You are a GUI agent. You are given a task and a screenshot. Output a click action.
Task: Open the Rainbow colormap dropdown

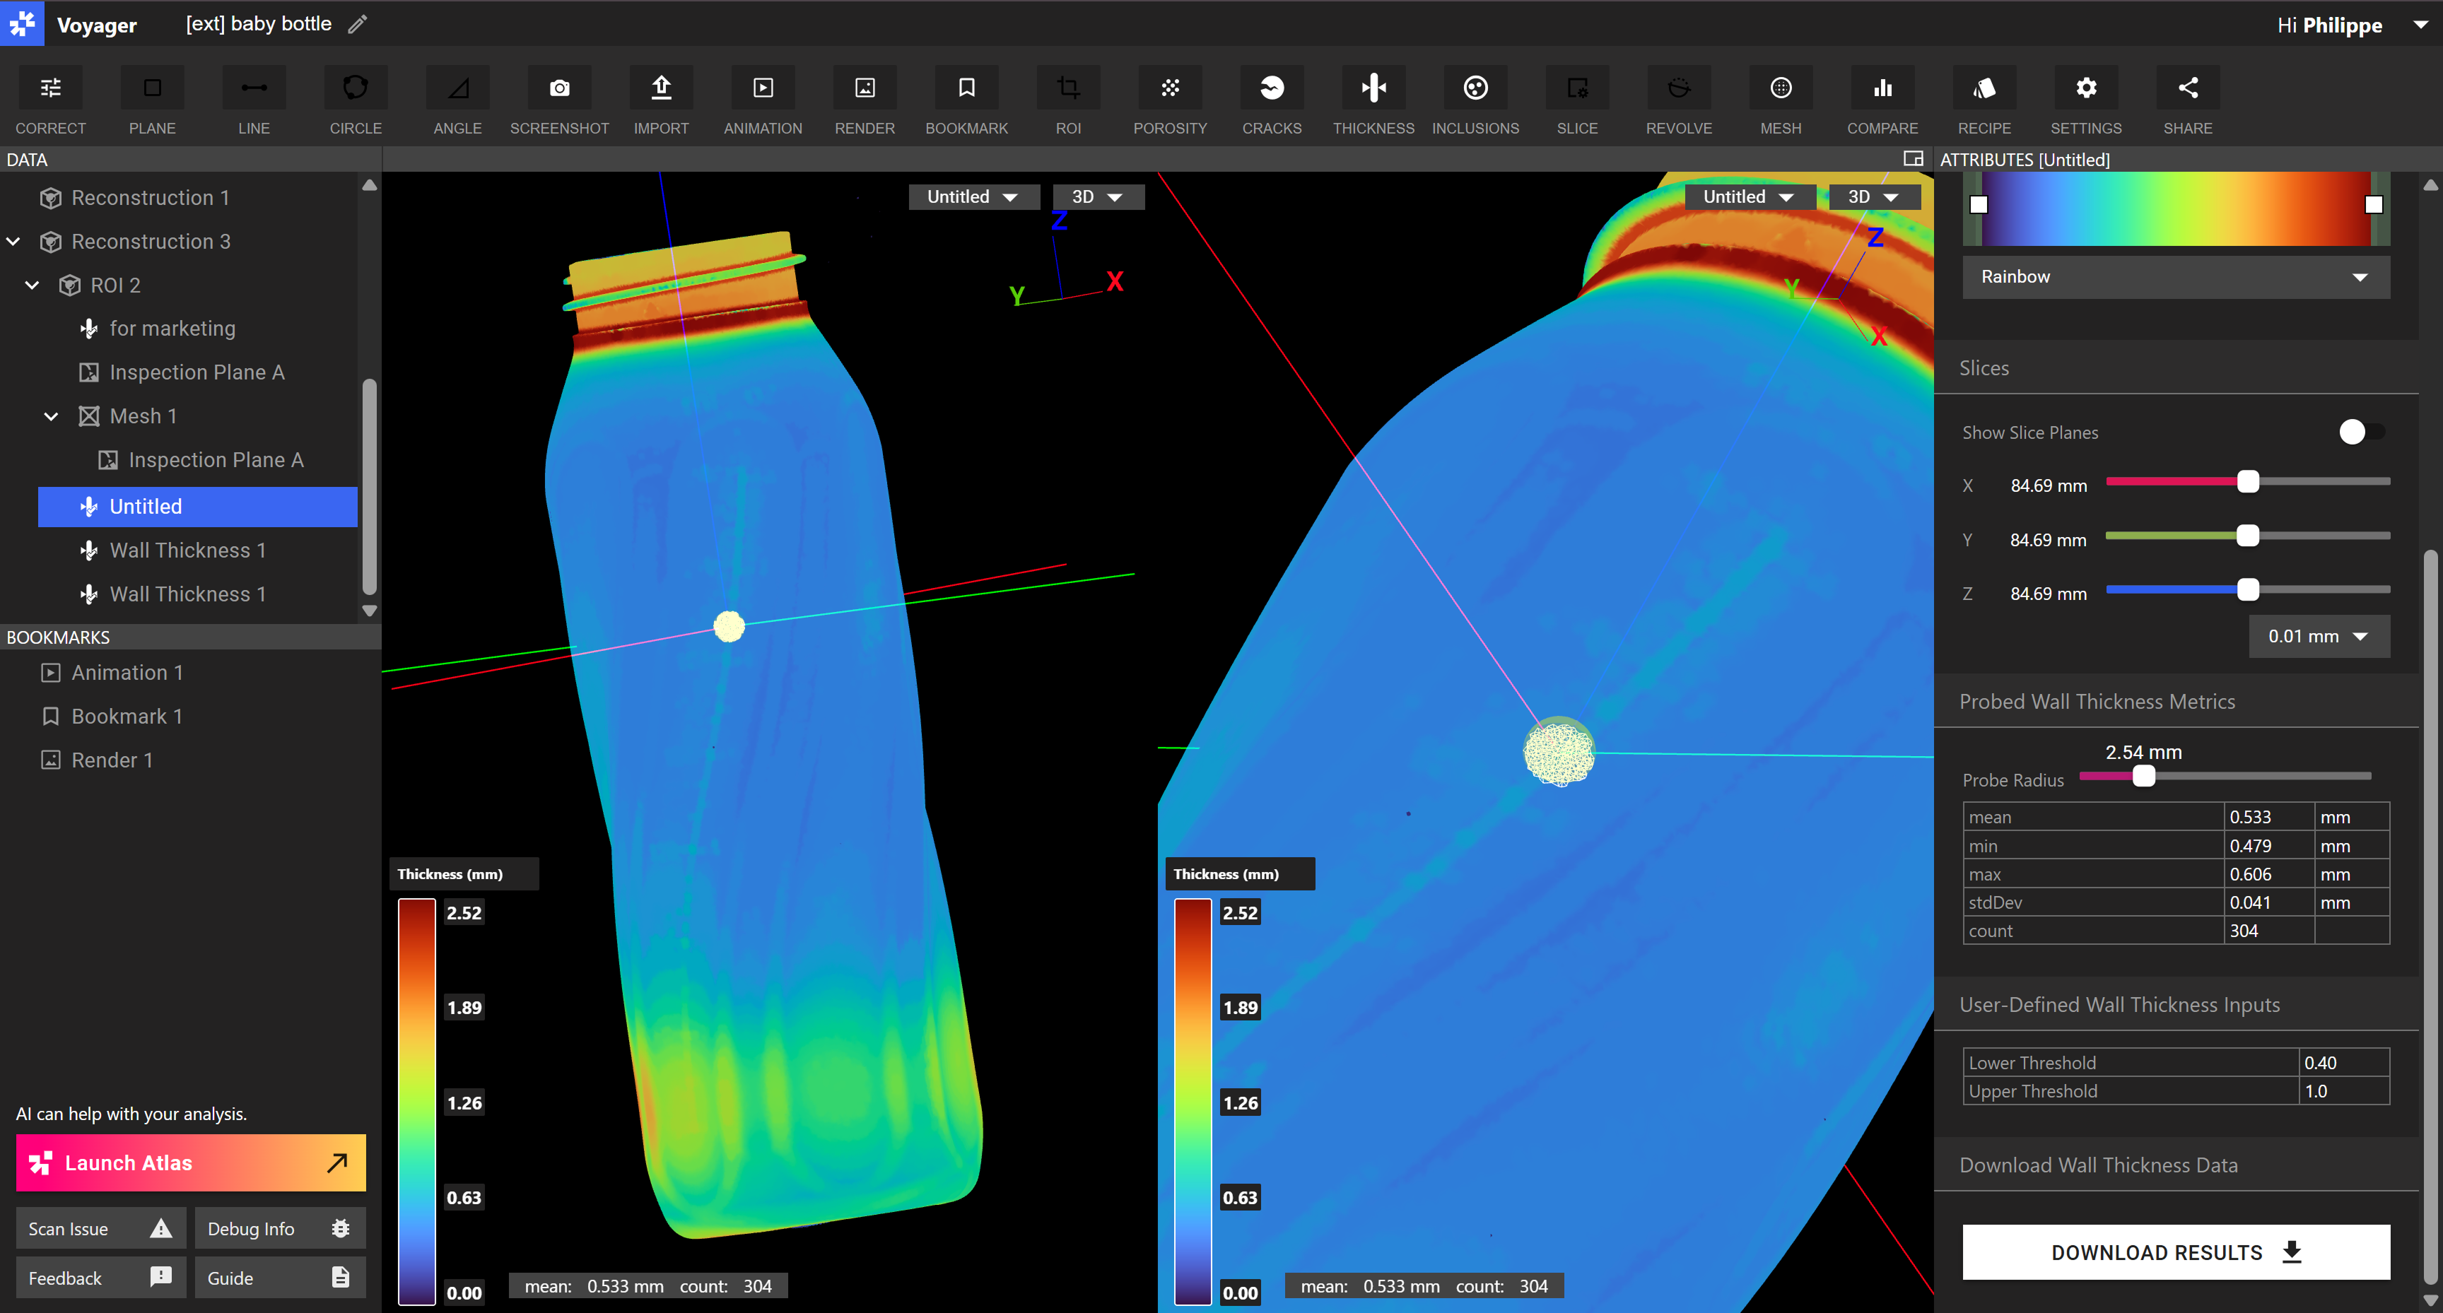point(2174,277)
